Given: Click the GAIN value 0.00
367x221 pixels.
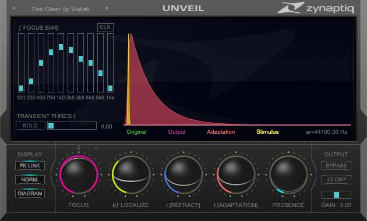Looking at the screenshot, I should pos(345,205).
